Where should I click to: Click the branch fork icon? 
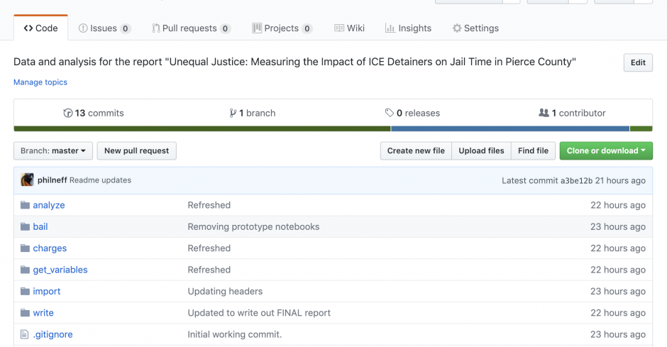click(233, 113)
